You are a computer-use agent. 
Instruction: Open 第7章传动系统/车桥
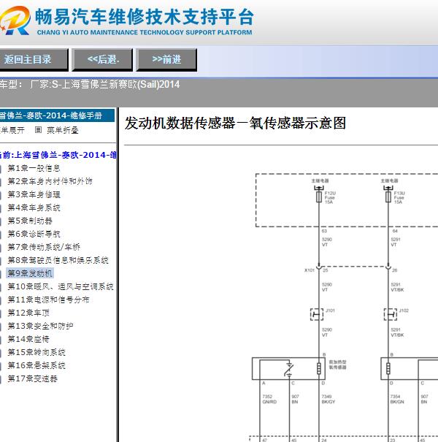44,247
